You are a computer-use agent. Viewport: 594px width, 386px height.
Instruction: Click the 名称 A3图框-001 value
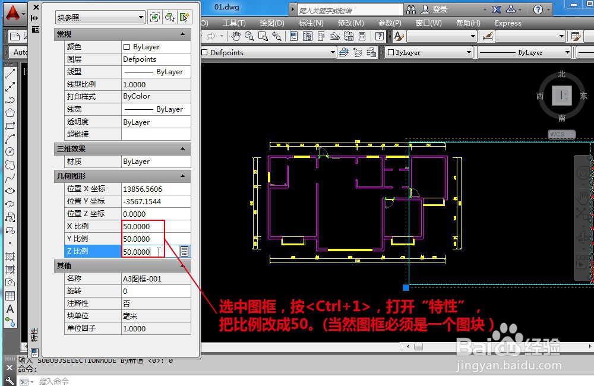[x=156, y=279]
